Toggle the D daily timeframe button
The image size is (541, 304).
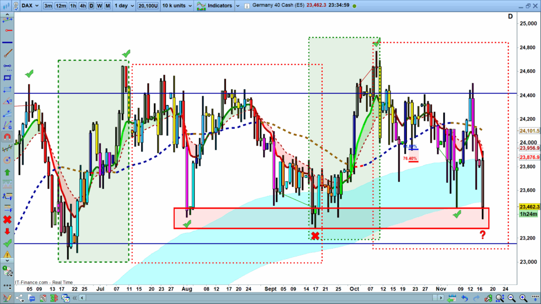(x=91, y=5)
